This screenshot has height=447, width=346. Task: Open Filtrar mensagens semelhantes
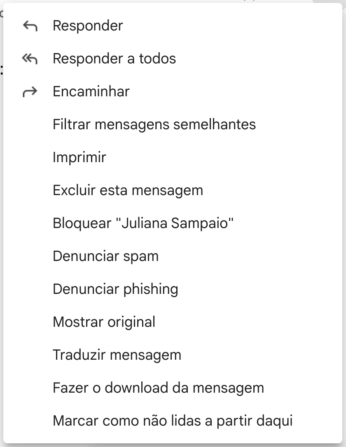coord(155,124)
